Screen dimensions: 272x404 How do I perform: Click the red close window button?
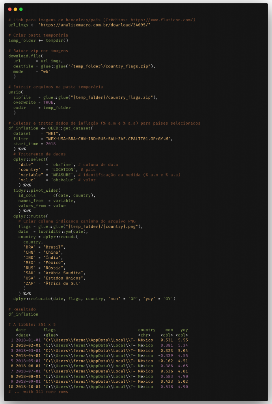[x=10, y=9]
